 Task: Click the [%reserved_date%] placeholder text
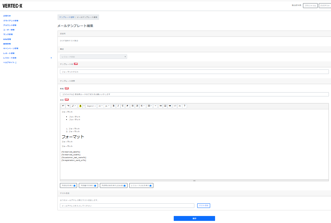click(71, 152)
